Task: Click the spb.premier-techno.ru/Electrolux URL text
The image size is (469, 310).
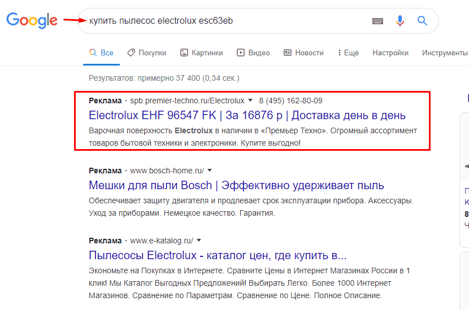Action: (187, 101)
